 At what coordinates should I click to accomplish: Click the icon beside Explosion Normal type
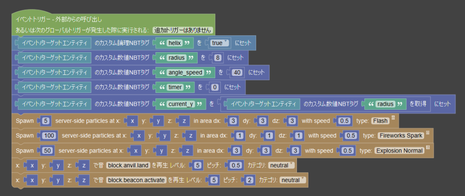(x=427, y=147)
